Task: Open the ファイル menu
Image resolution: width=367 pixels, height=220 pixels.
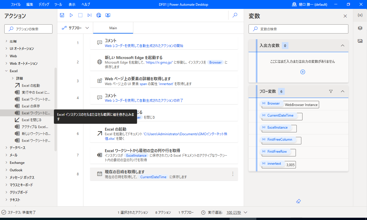Action: (x=15, y=5)
